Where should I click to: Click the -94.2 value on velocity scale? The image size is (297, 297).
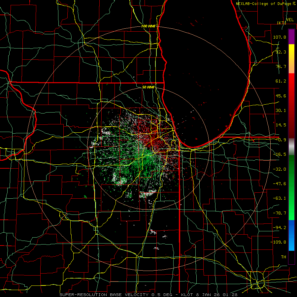[x=280, y=228]
